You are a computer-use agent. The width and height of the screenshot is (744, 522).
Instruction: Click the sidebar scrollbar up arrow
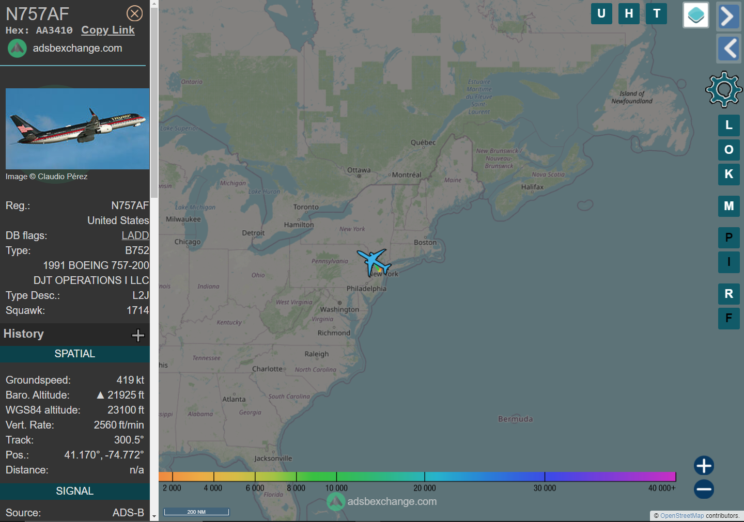pos(154,4)
